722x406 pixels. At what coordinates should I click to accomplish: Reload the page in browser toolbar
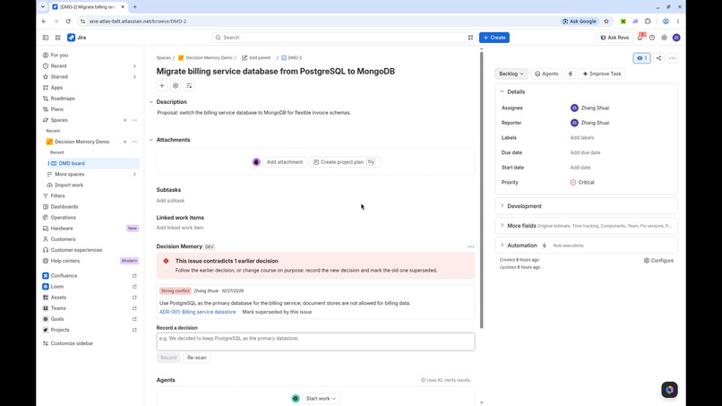(68, 22)
